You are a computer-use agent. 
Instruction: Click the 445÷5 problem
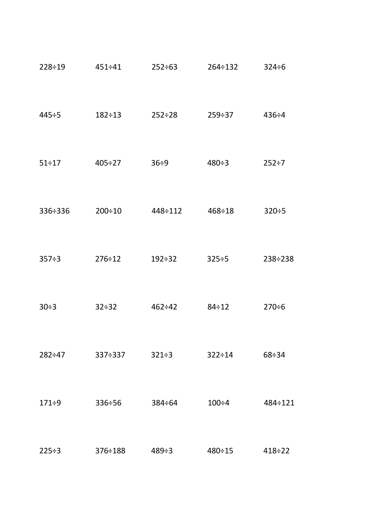[x=50, y=115]
